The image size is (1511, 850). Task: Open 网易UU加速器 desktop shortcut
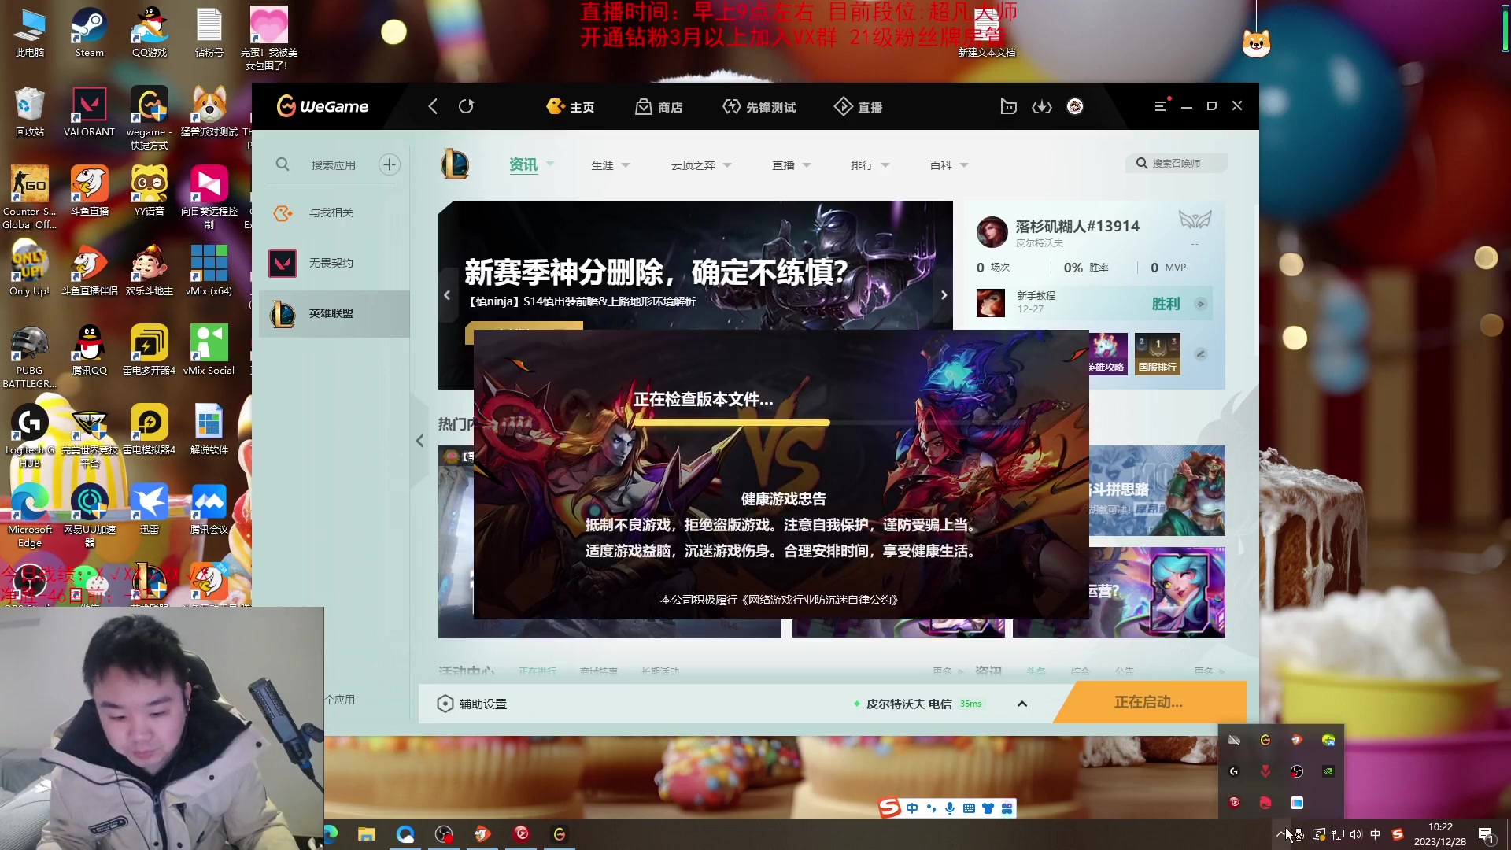coord(89,515)
